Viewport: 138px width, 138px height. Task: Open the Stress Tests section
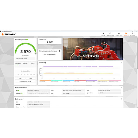(119, 34)
